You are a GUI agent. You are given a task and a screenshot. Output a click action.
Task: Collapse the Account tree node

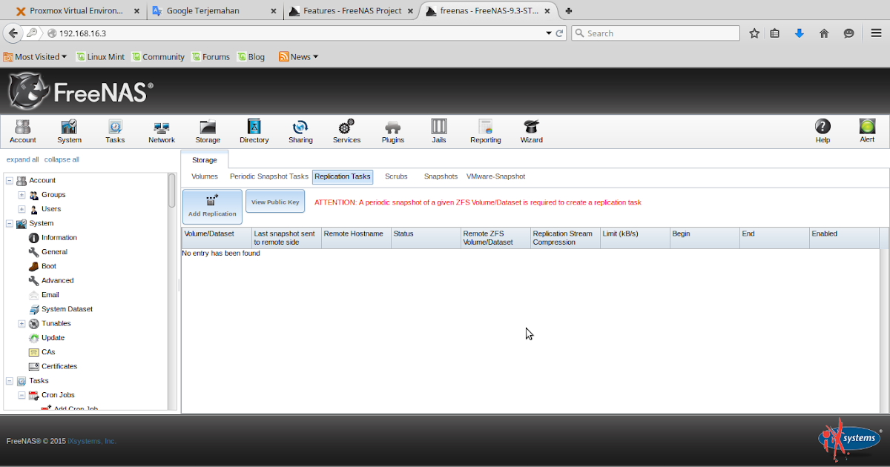(9, 180)
